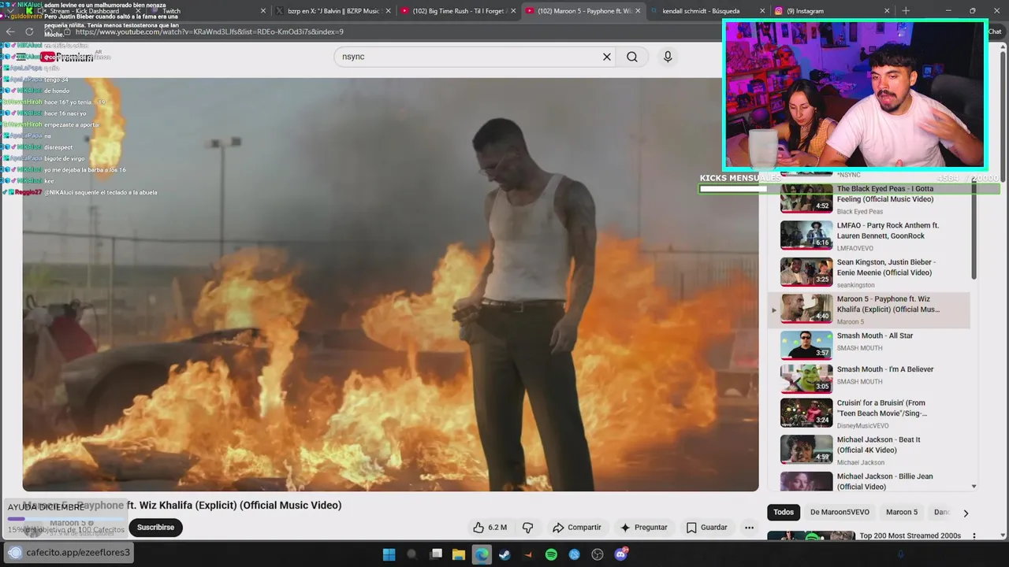The width and height of the screenshot is (1009, 567).
Task: Close the Instagram browser tab
Action: [x=887, y=11]
